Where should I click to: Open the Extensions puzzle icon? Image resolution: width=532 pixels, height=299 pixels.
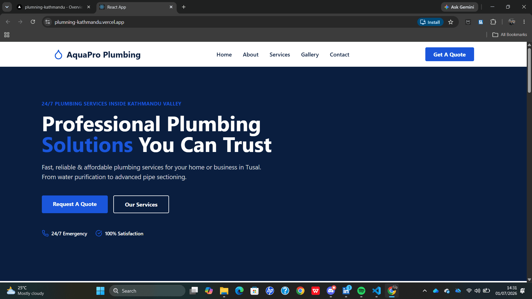493,22
